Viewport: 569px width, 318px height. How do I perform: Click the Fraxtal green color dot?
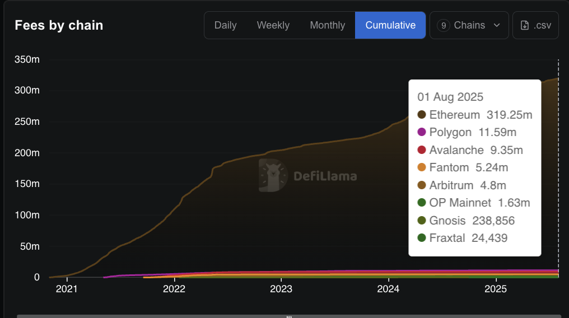pos(421,238)
